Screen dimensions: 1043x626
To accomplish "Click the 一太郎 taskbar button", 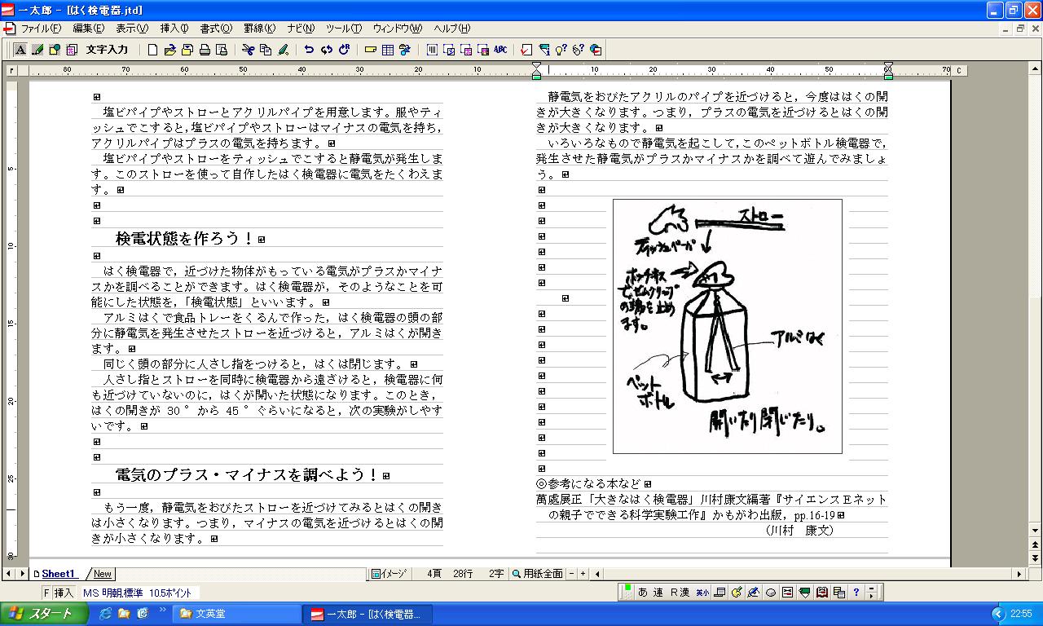I will click(368, 614).
